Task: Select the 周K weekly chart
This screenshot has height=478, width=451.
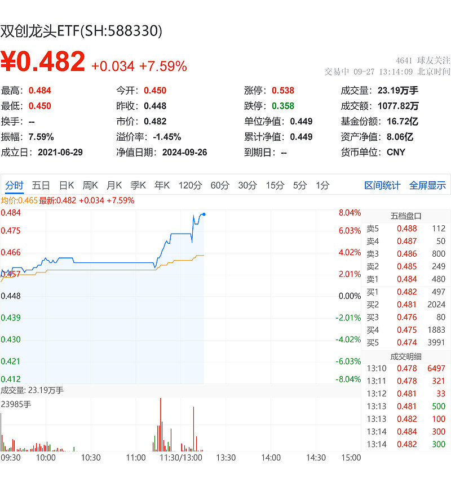Action: tap(91, 185)
